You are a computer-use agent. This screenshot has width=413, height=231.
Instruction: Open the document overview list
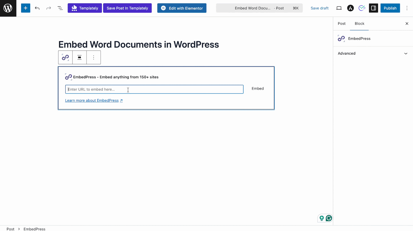(60, 8)
